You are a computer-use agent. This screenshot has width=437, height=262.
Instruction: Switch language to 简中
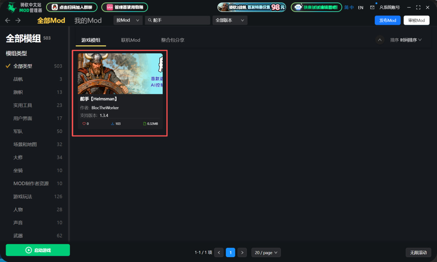[349, 7]
